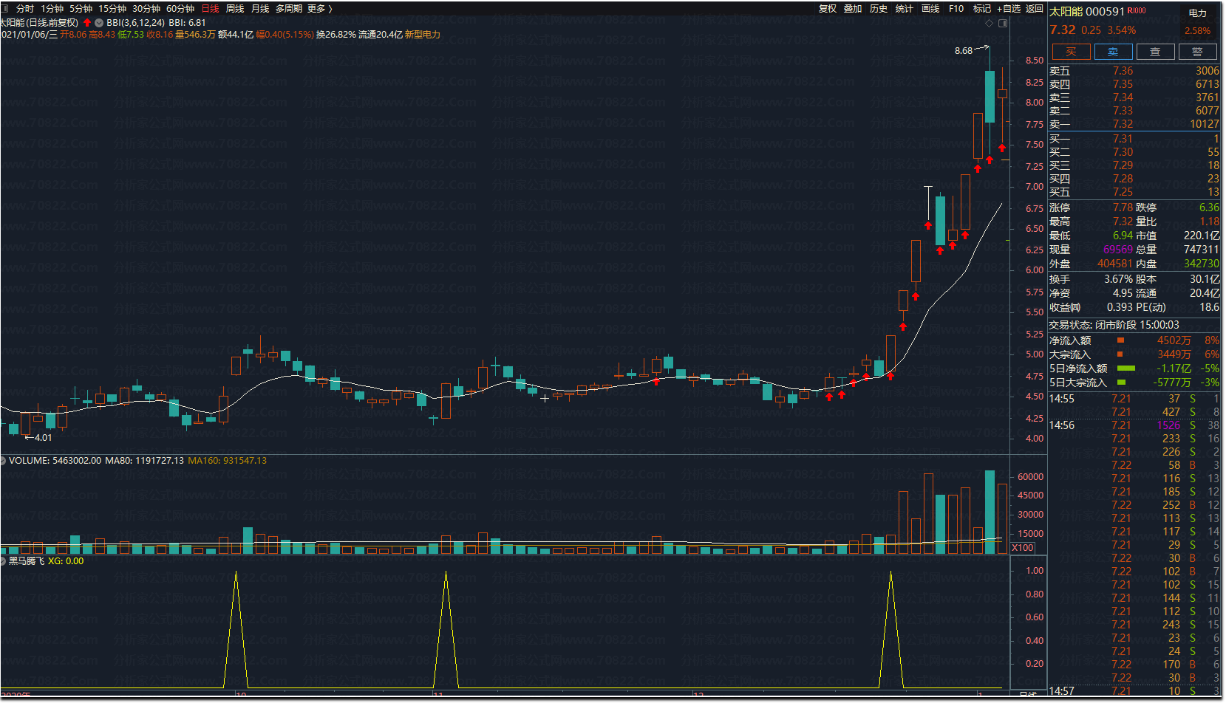Click the 查 query button

tap(1155, 52)
